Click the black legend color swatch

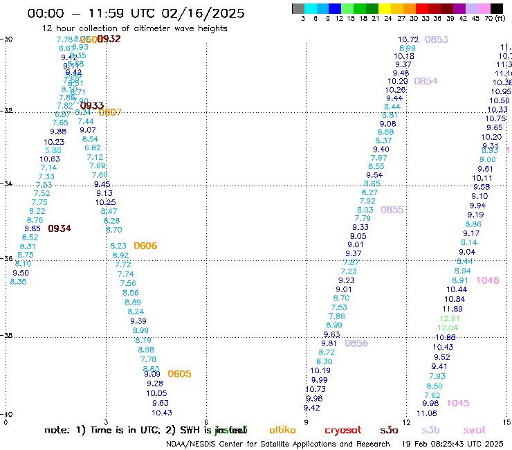(496, 8)
